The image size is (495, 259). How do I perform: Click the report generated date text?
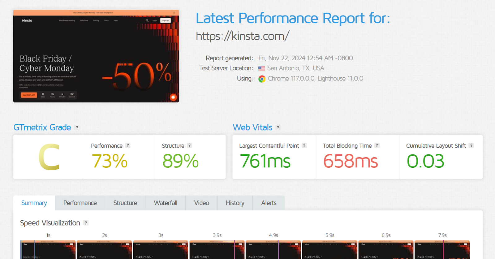click(x=306, y=58)
